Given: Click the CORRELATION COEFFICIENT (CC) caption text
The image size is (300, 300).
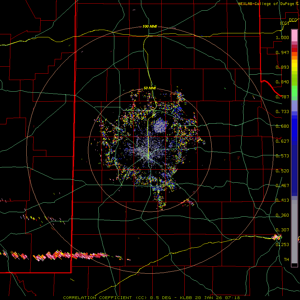Looking at the screenshot, I should 105,298.
